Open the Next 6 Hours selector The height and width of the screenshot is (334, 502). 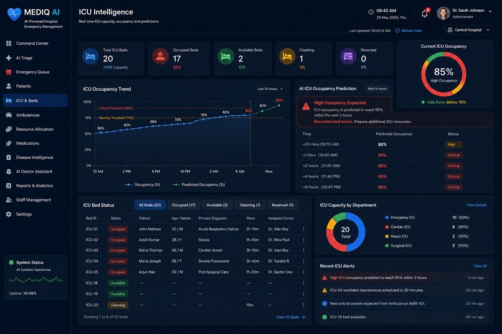377,88
